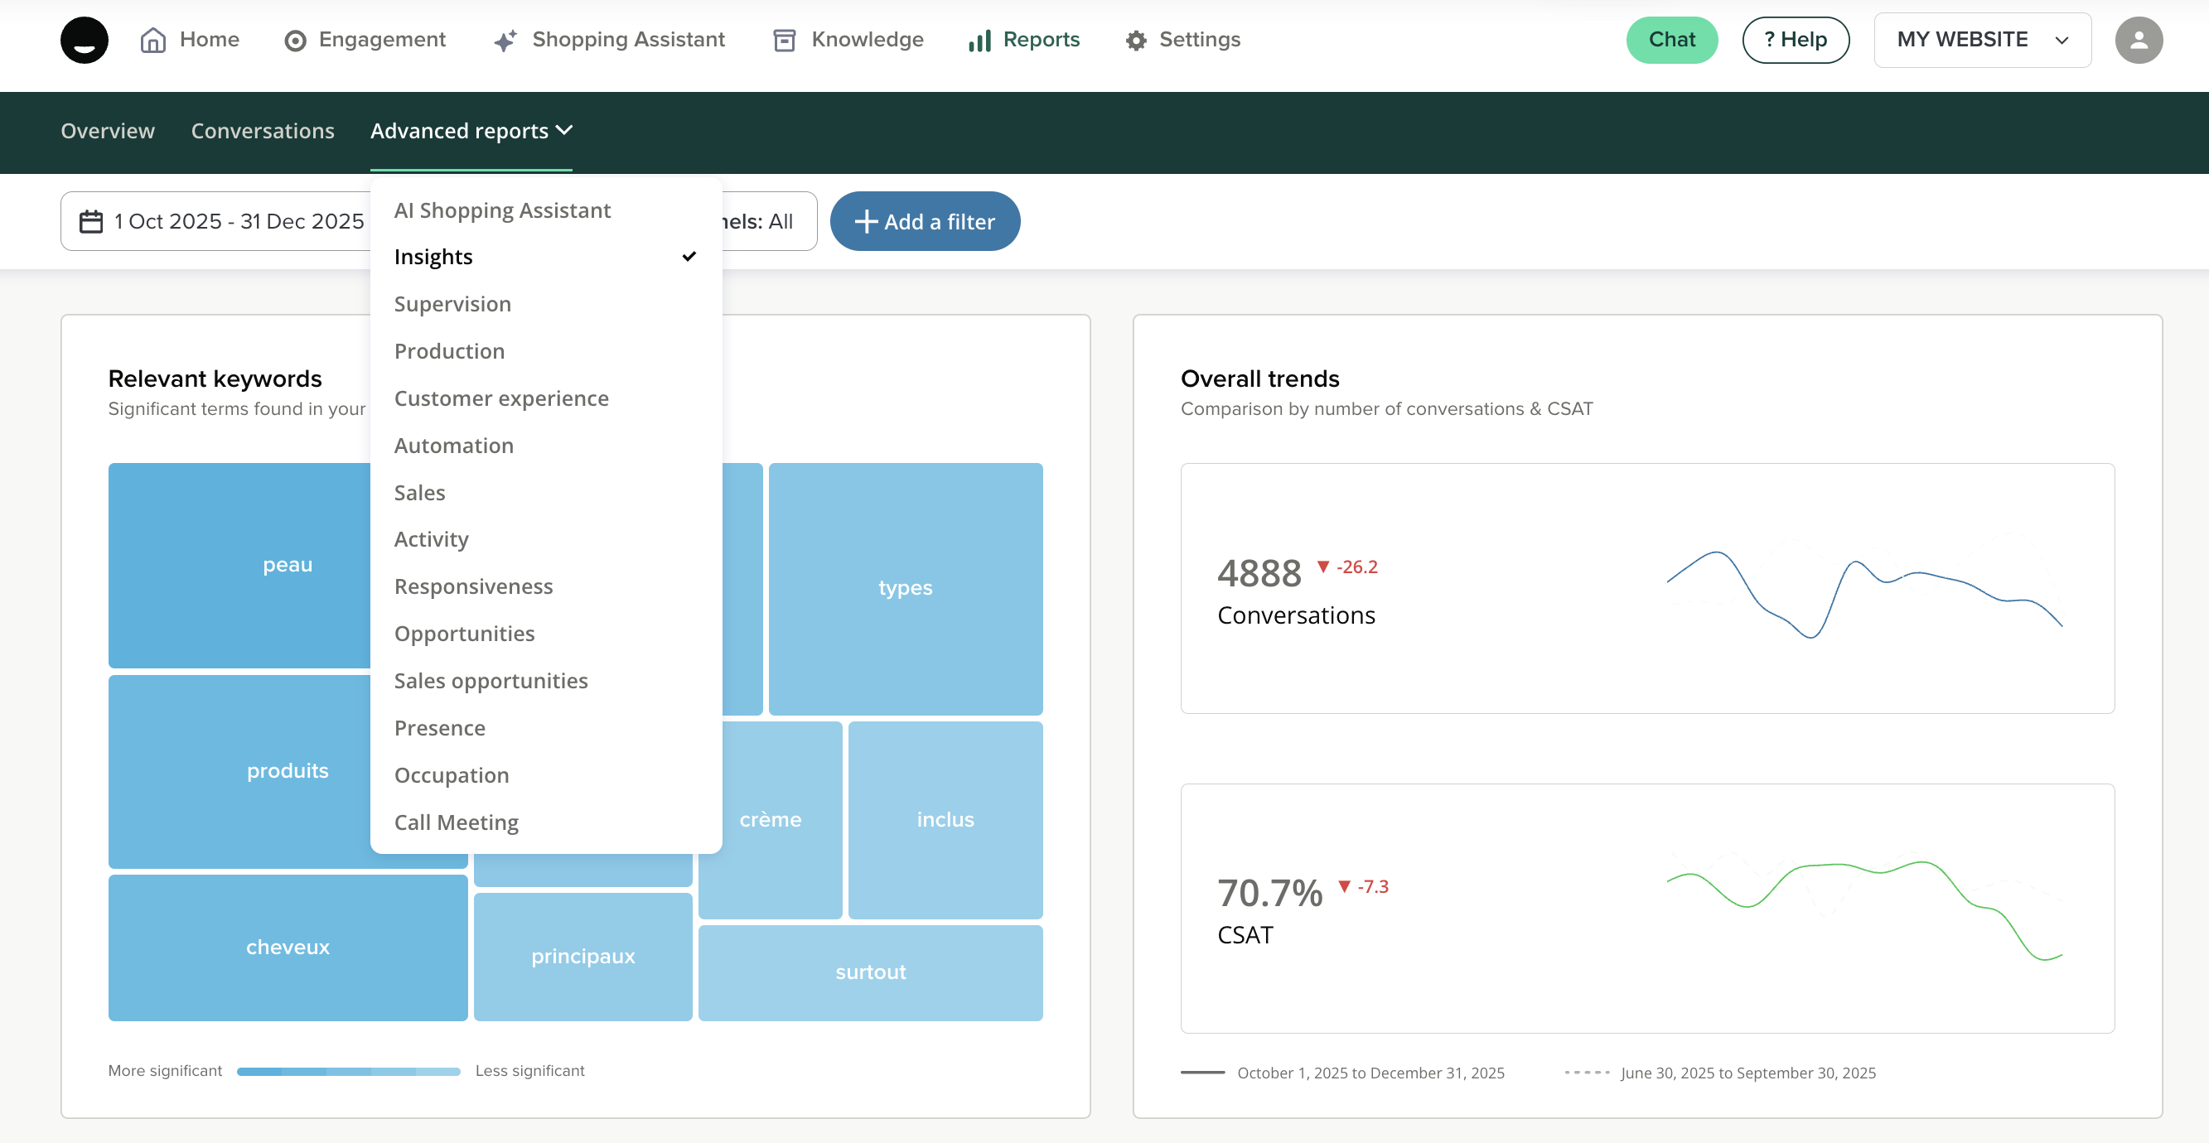The image size is (2209, 1143).
Task: Click the black smiley logo icon
Action: pyautogui.click(x=84, y=41)
